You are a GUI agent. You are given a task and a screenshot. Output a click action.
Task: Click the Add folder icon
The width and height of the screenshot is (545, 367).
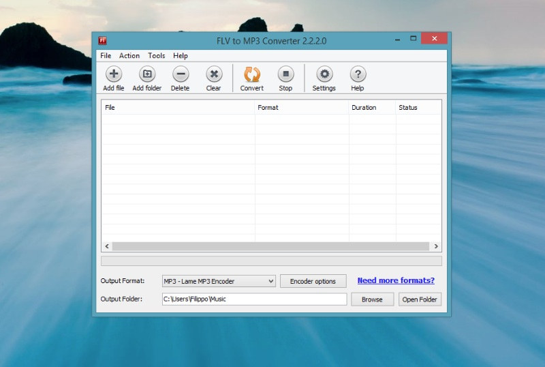(147, 75)
